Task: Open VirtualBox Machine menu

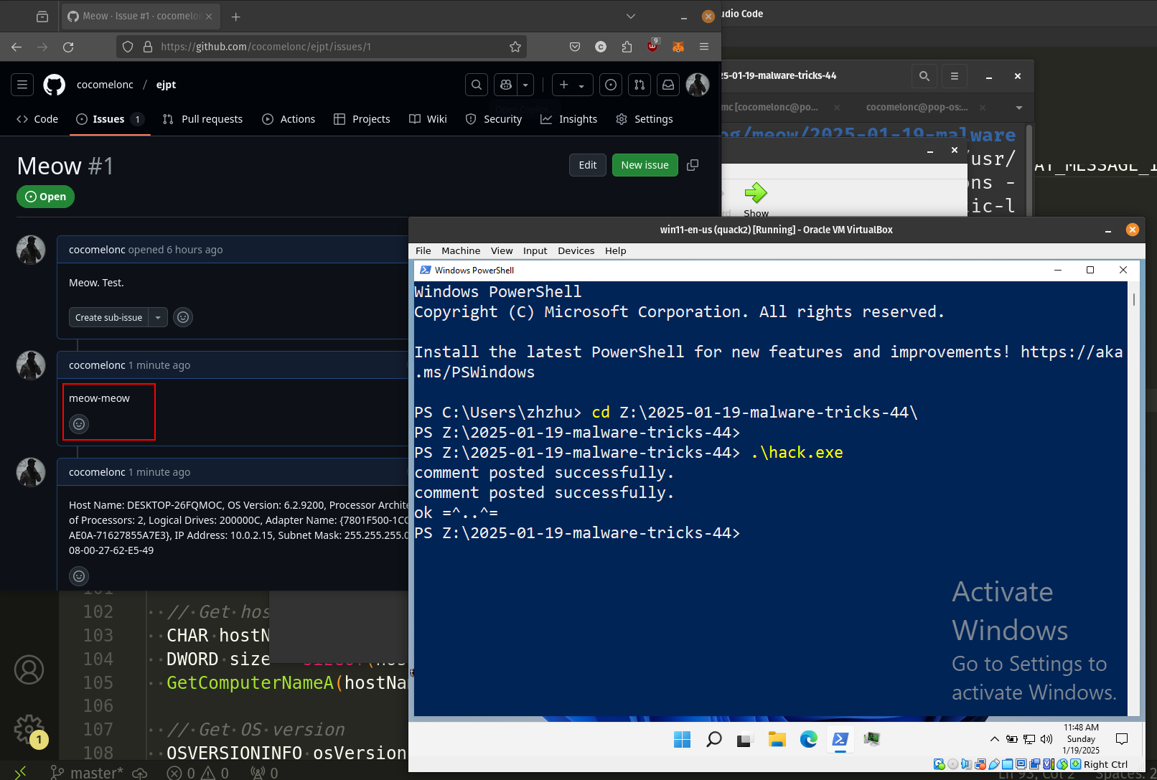Action: click(461, 250)
